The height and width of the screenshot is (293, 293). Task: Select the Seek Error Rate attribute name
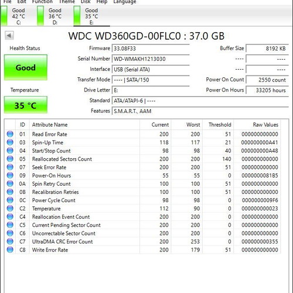point(49,167)
